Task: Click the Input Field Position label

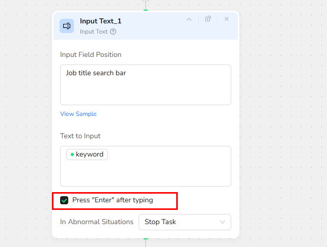Action: pos(91,55)
